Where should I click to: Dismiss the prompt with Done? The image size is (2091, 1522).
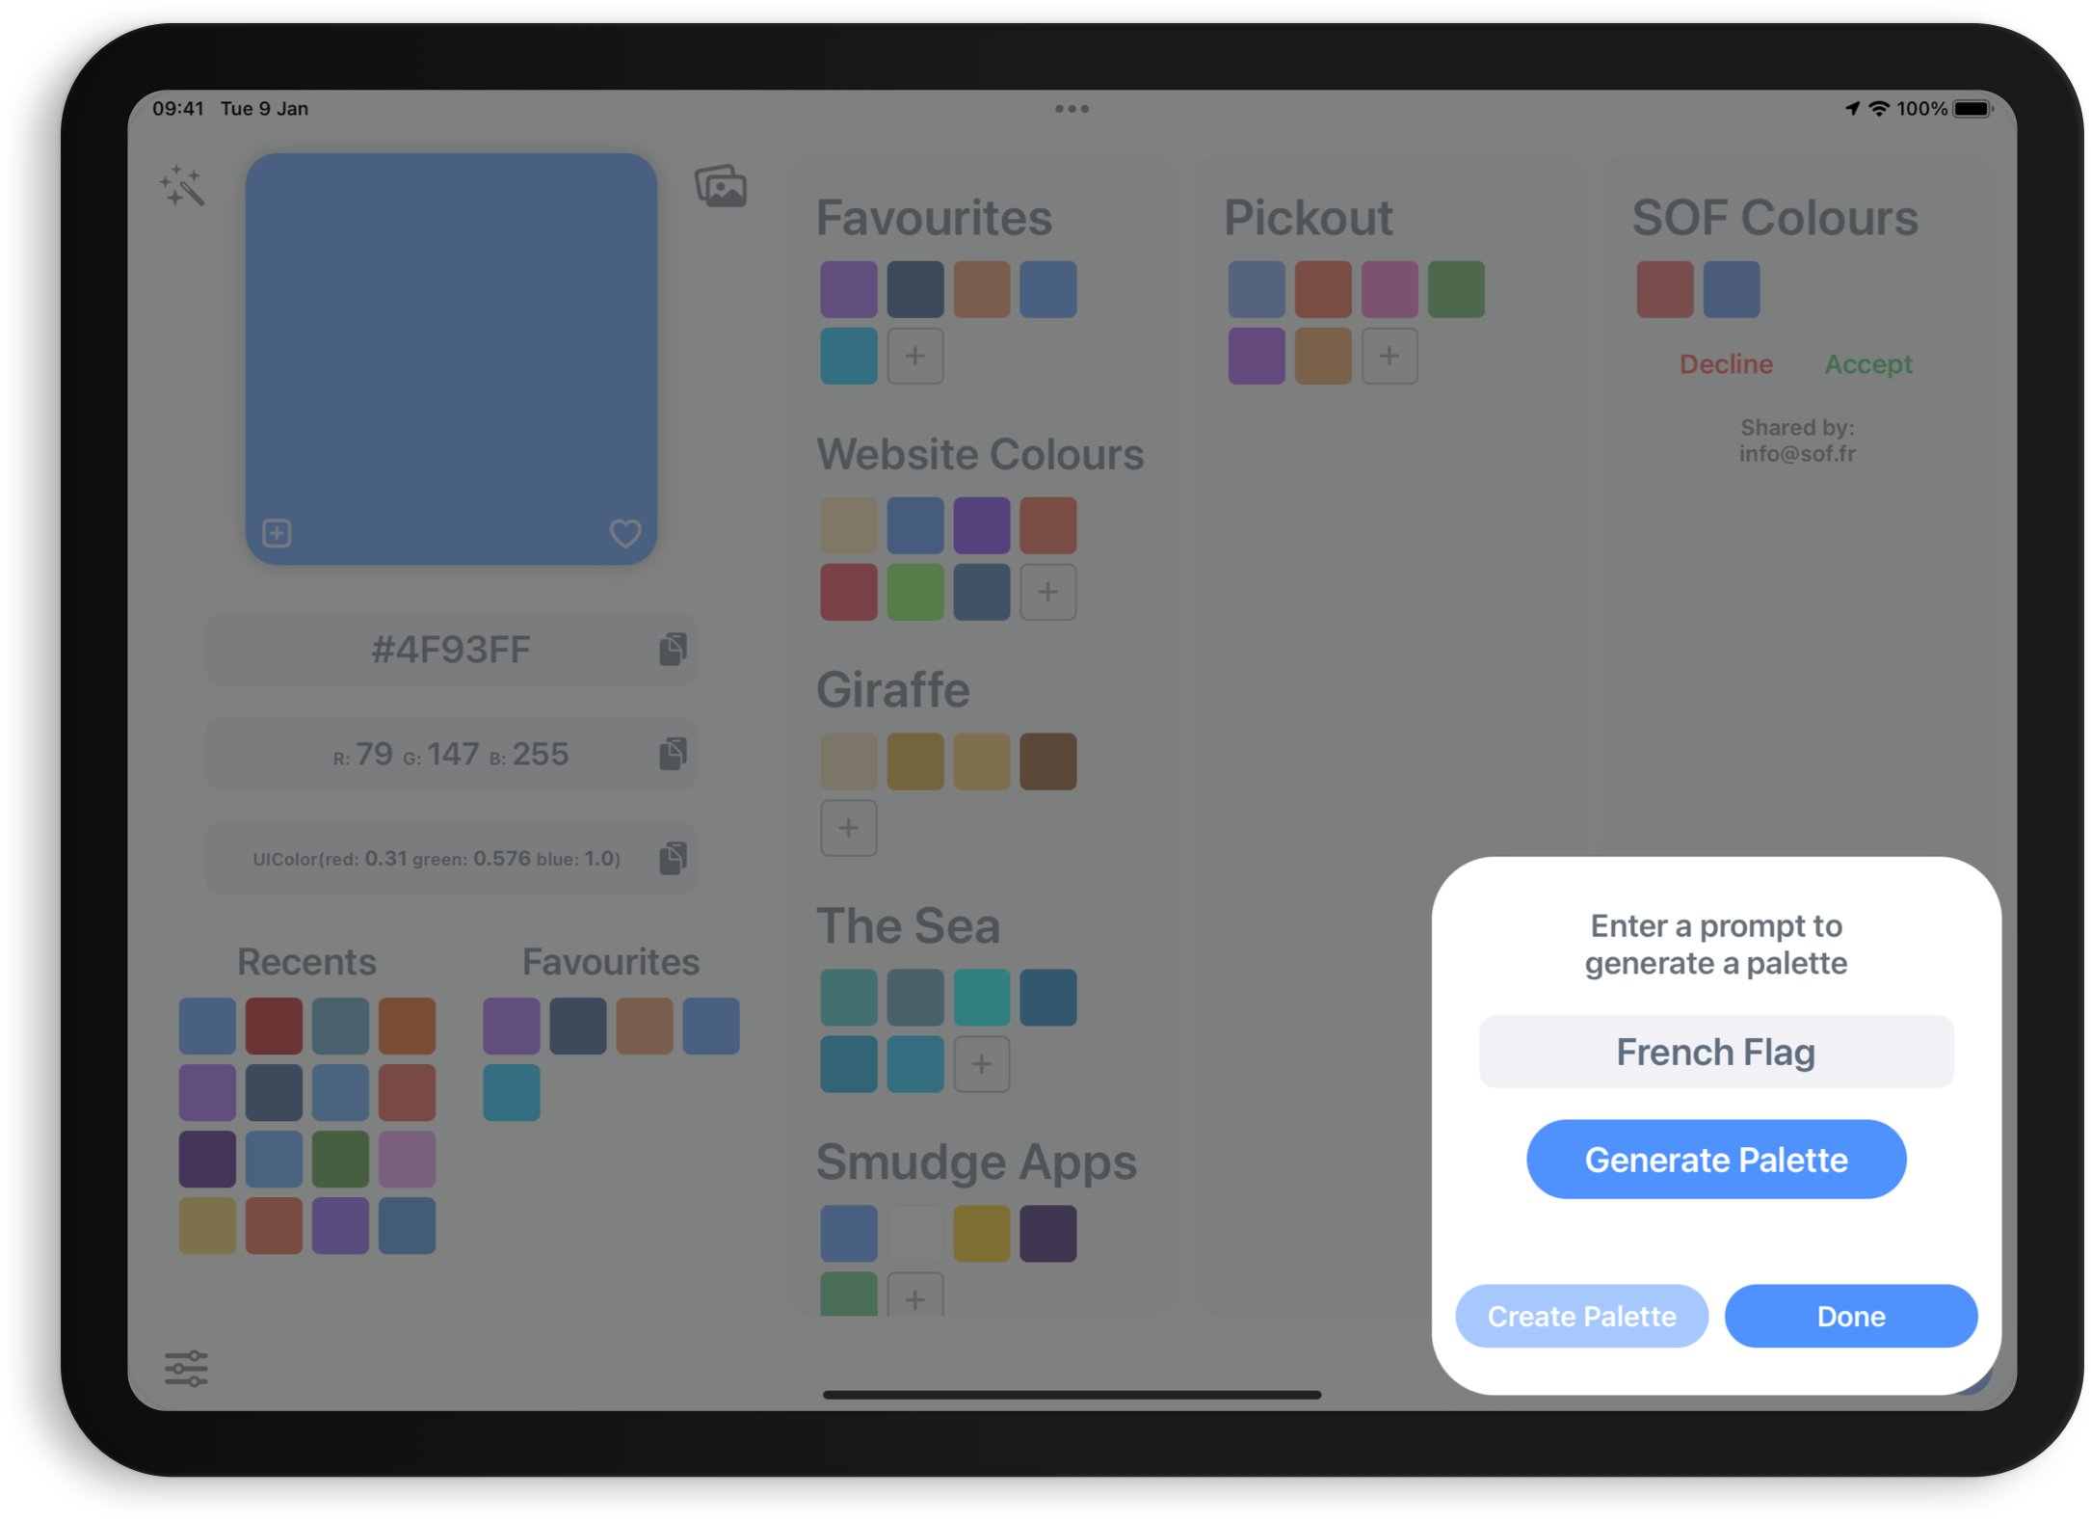pos(1851,1316)
